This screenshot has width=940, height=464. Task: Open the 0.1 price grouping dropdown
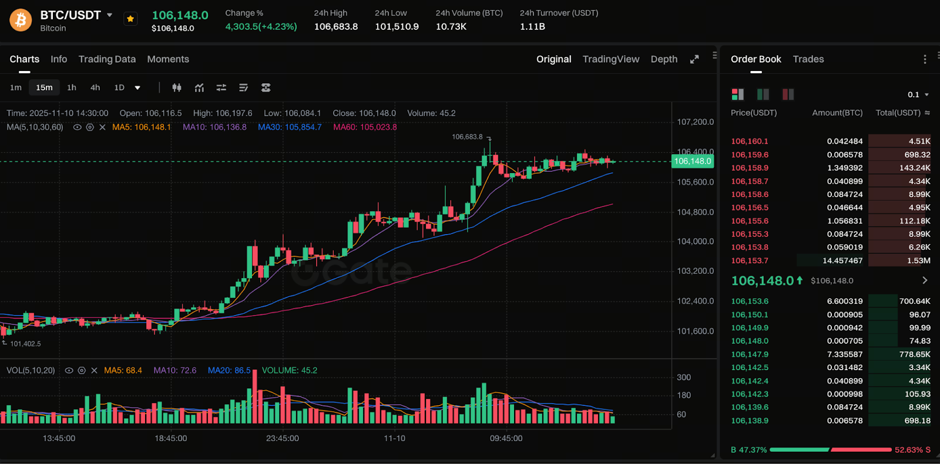pyautogui.click(x=918, y=94)
